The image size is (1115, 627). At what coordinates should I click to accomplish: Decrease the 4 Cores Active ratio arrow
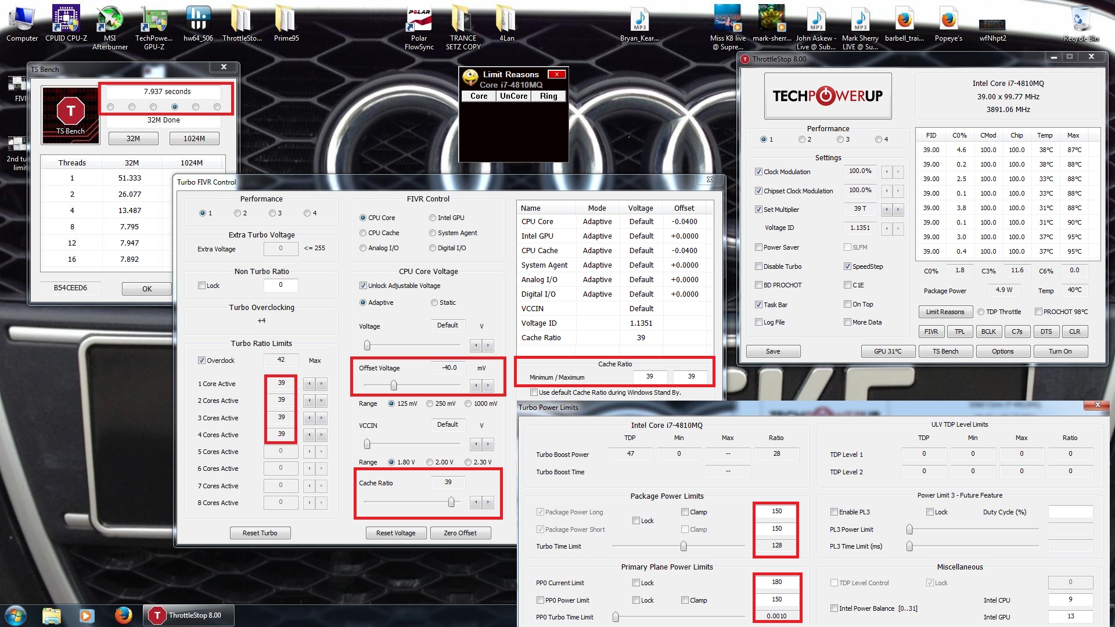[310, 435]
